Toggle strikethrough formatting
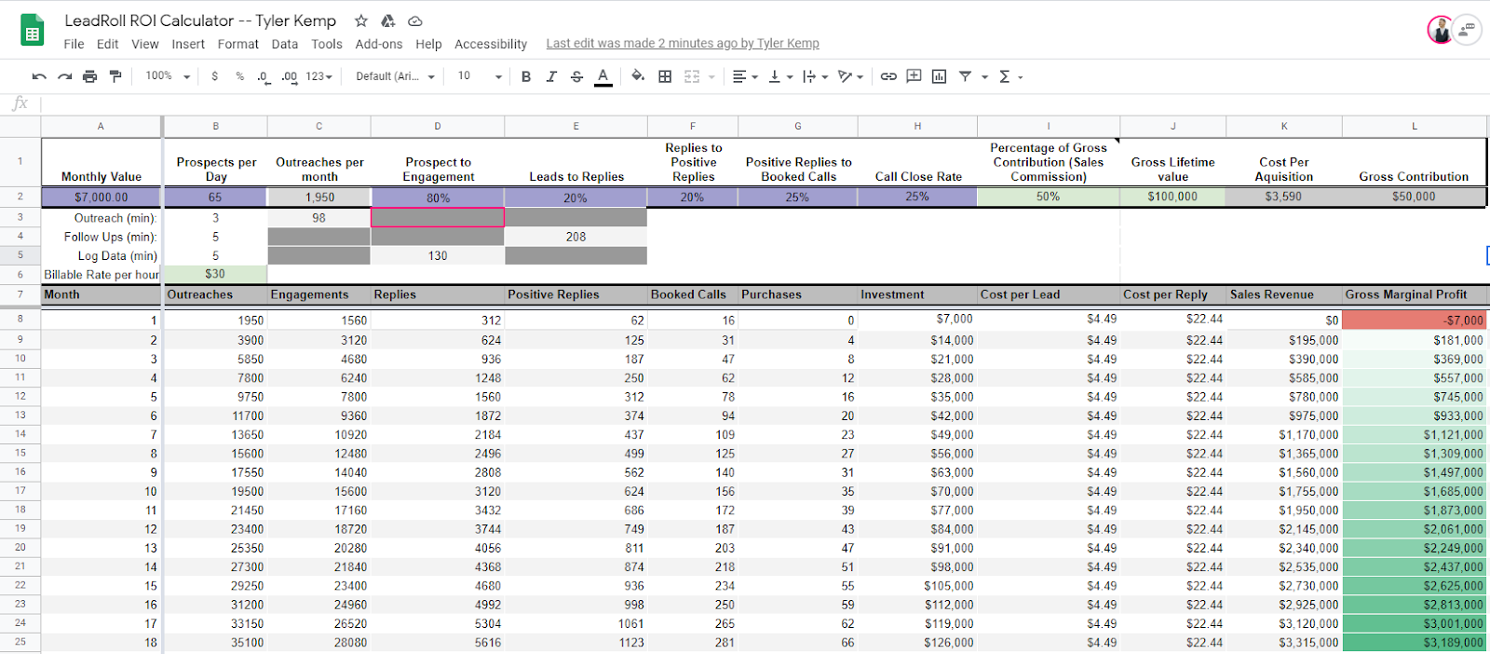 [x=576, y=76]
